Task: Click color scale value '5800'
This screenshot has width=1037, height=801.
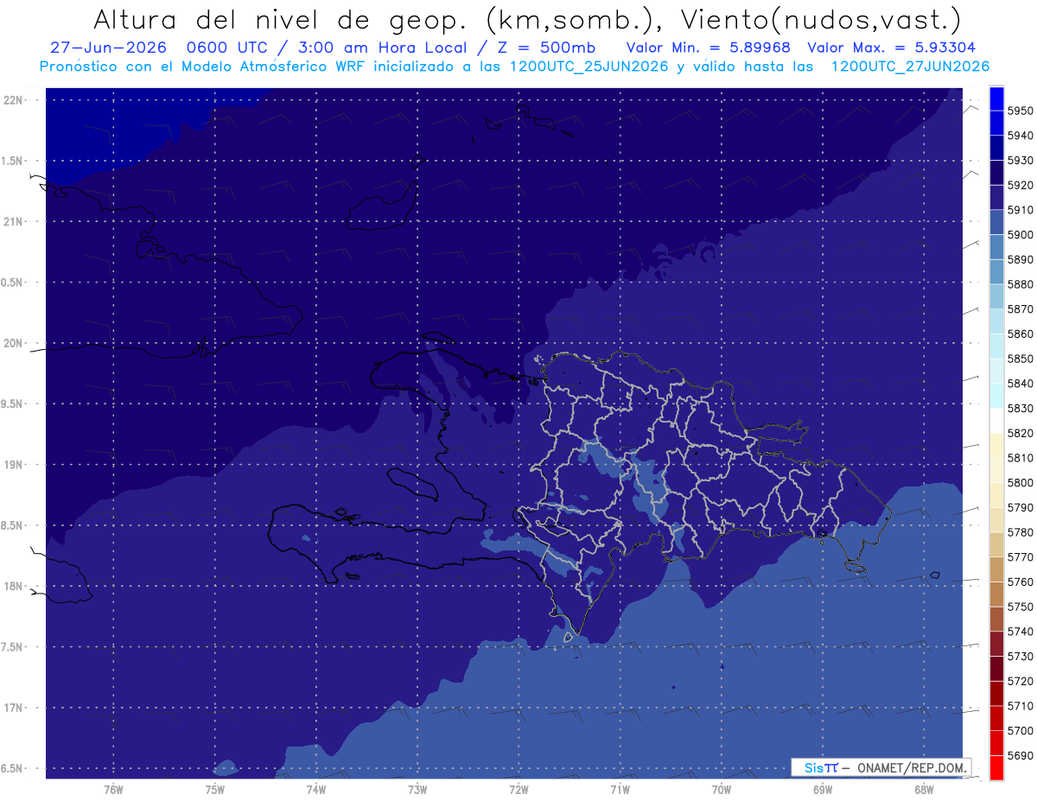Action: coord(1021,483)
